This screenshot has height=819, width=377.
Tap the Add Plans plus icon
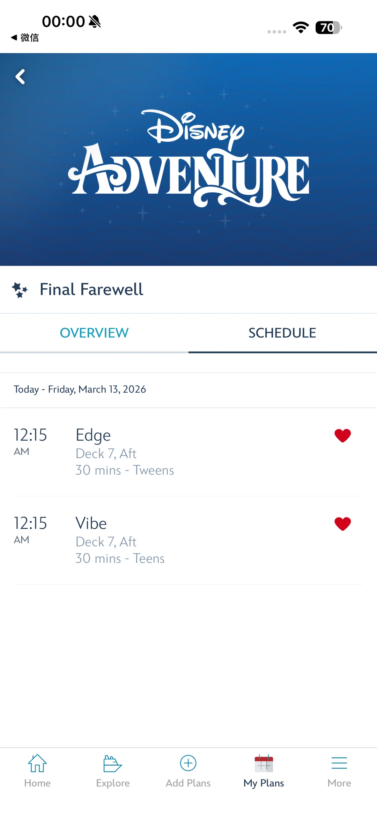coord(188,764)
